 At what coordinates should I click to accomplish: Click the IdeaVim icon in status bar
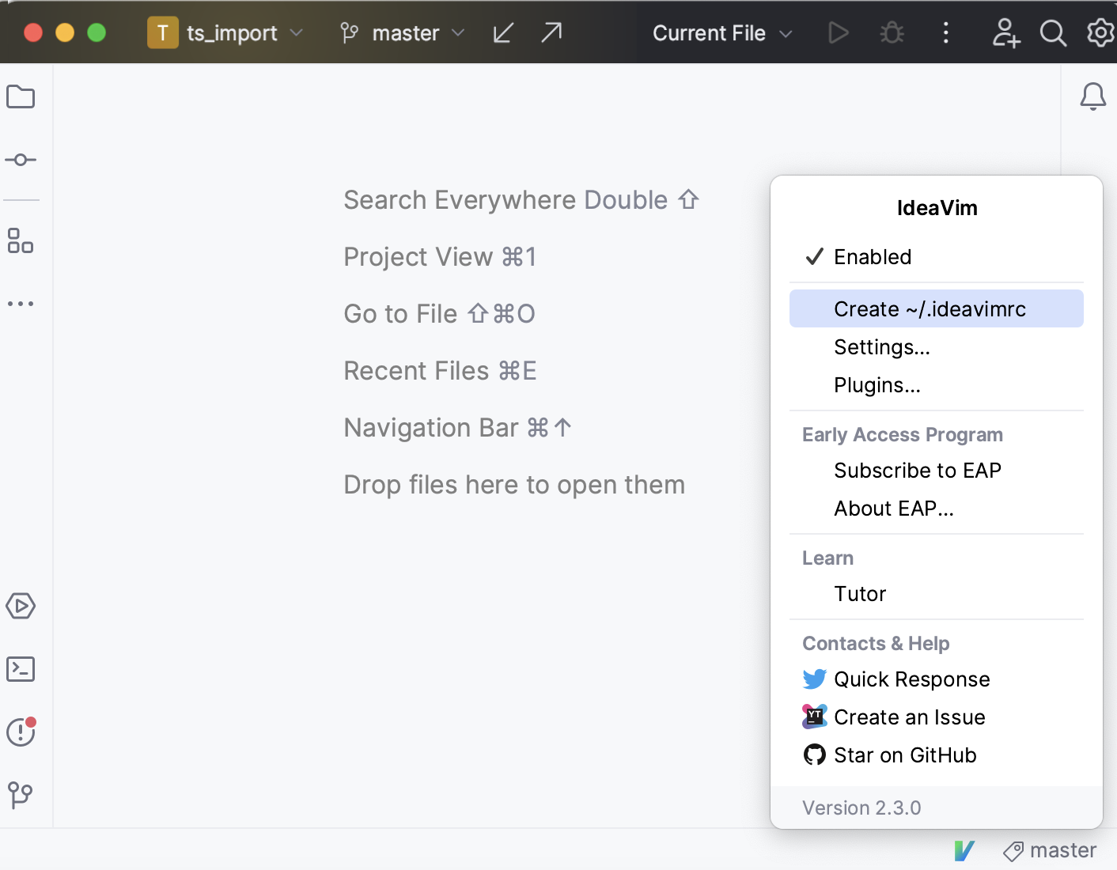(964, 851)
